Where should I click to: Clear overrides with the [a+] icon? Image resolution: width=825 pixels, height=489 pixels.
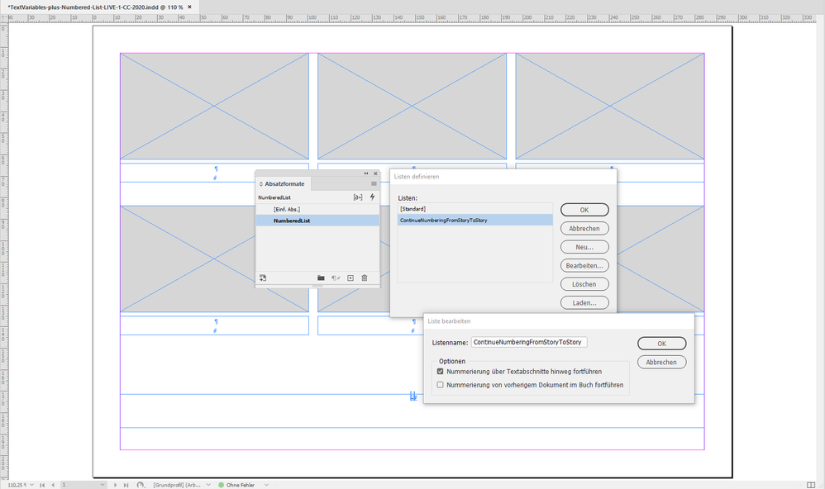point(358,197)
